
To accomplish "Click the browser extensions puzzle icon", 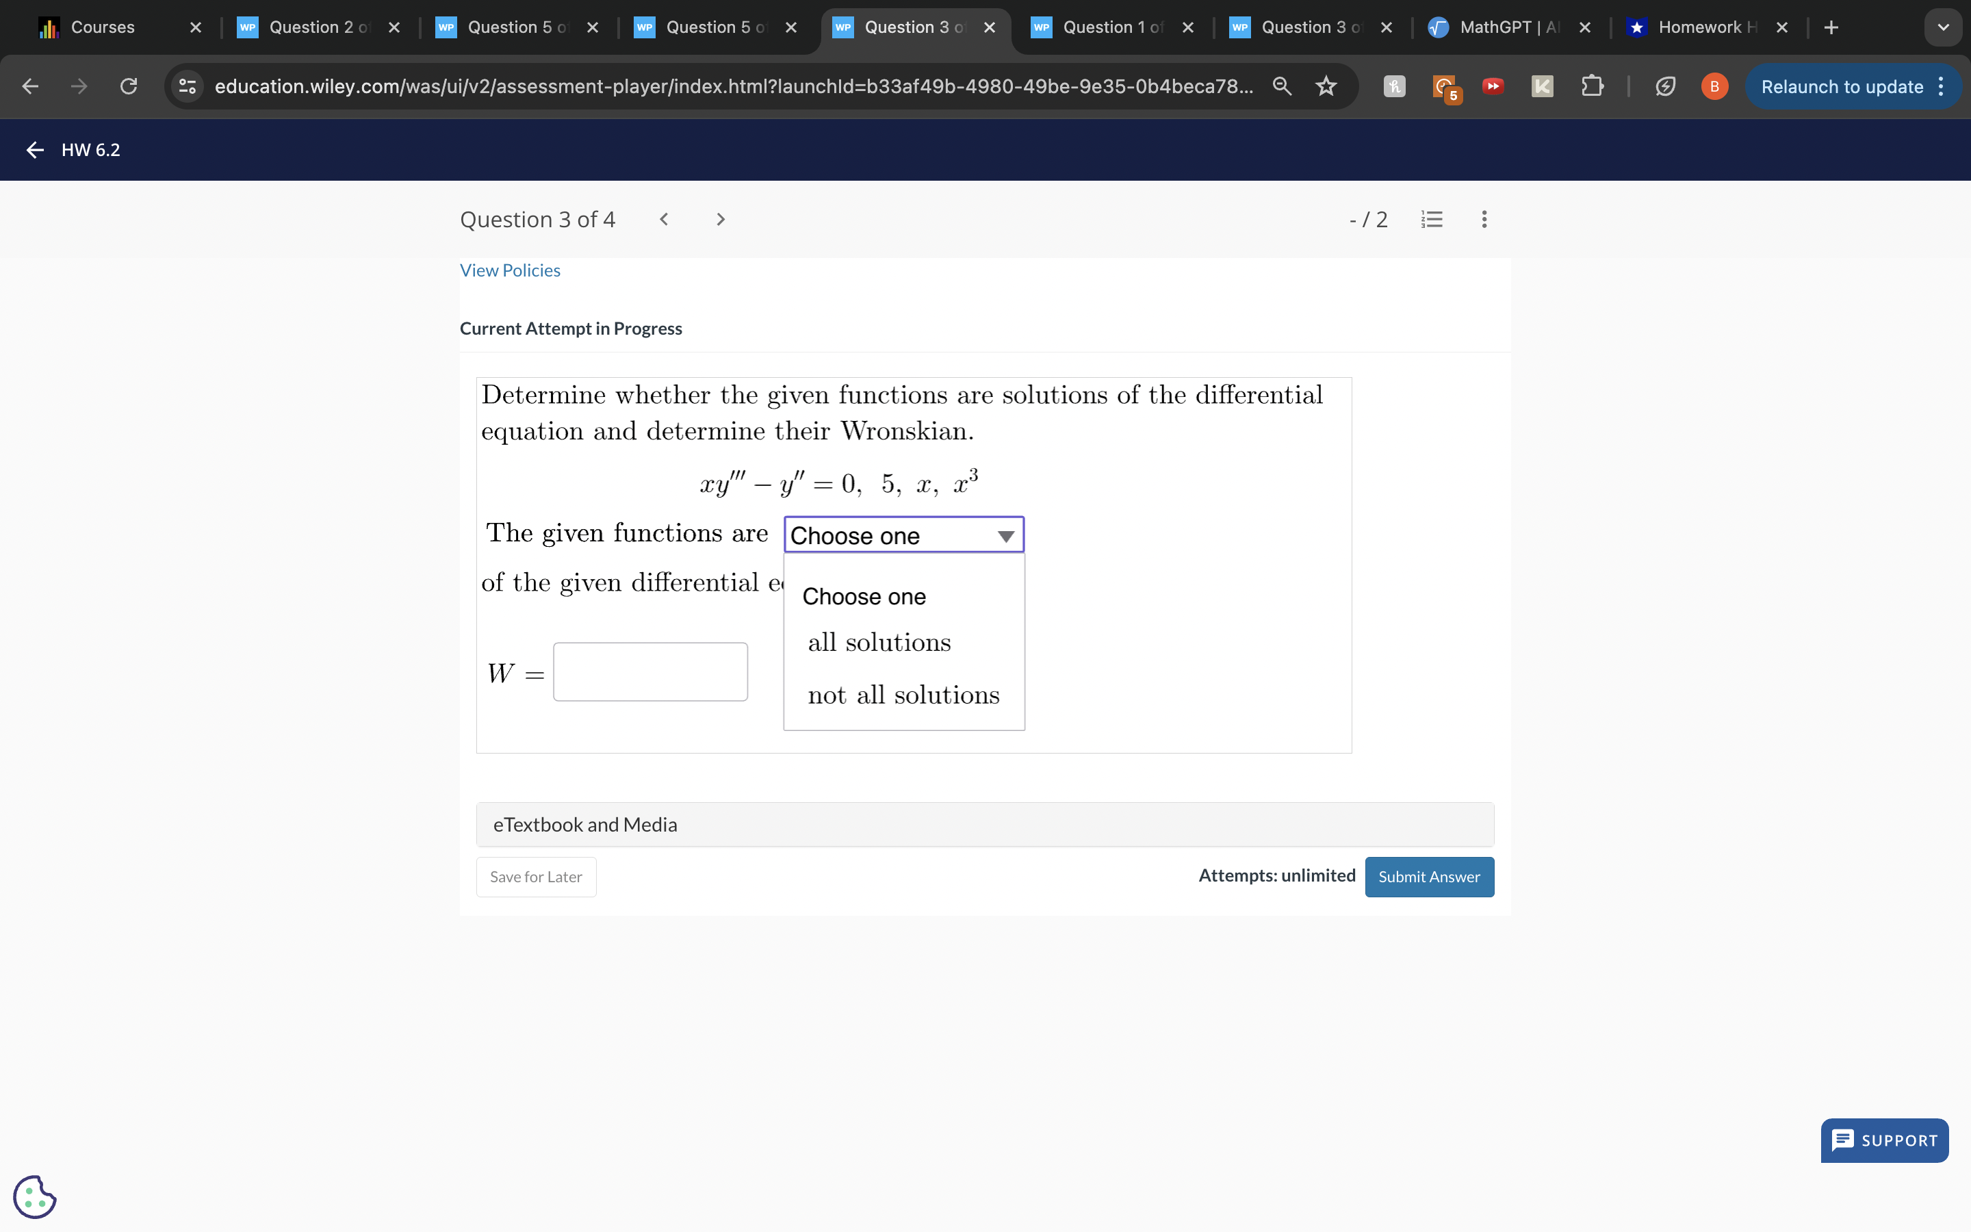I will [x=1591, y=86].
